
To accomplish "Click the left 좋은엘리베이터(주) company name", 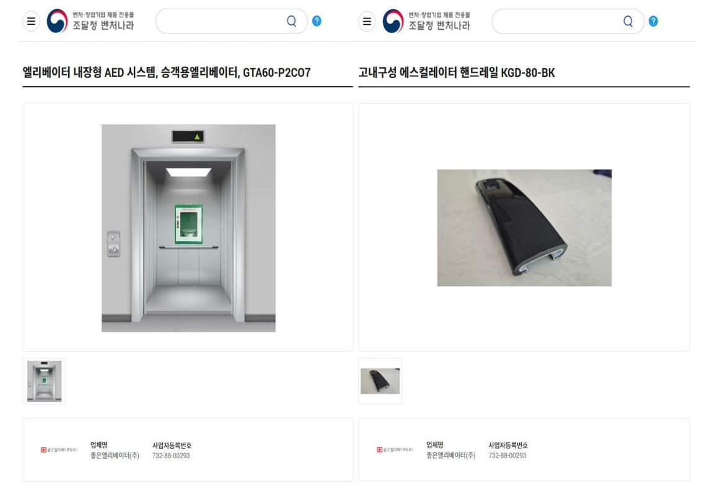I will (x=115, y=456).
